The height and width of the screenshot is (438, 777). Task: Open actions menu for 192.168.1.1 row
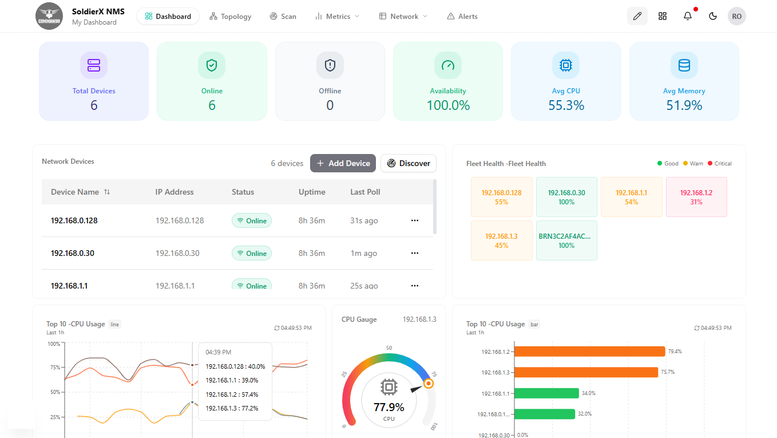click(415, 286)
